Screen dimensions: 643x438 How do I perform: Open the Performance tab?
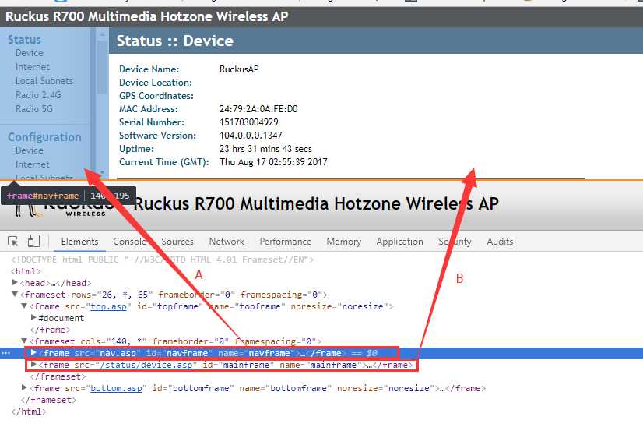(x=286, y=242)
